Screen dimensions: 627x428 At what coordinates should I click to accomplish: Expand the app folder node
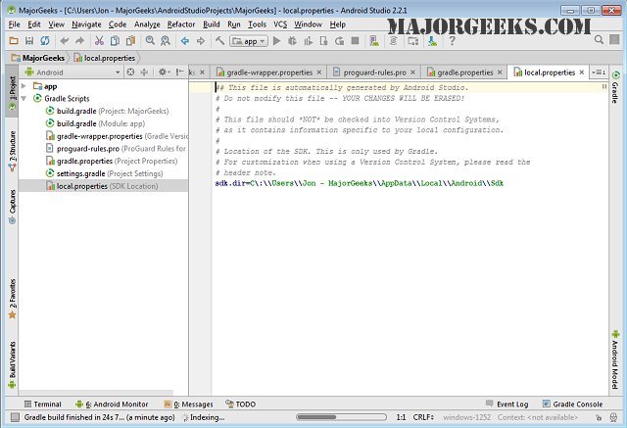(24, 86)
